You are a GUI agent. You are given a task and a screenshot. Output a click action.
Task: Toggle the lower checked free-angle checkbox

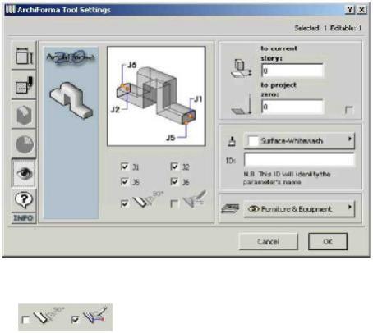pos(75,319)
